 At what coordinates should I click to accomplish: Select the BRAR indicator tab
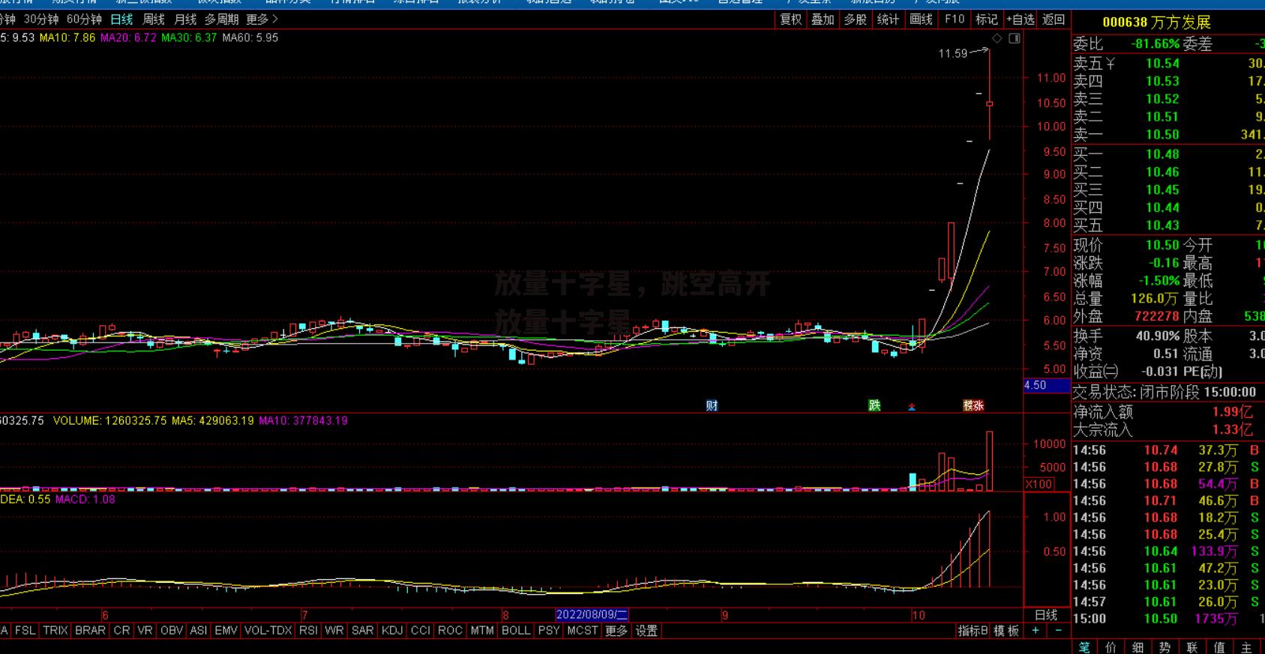[90, 631]
